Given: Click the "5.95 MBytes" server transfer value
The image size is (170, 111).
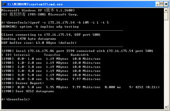Looking at the screenshot, I should pos(57,87).
